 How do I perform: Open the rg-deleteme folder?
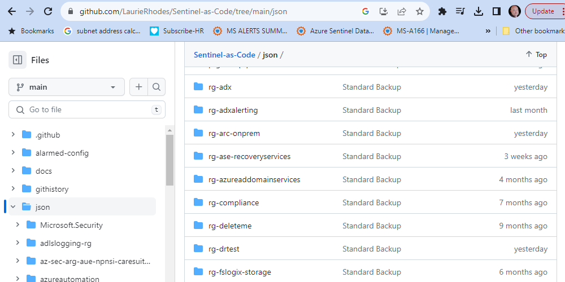(x=230, y=226)
